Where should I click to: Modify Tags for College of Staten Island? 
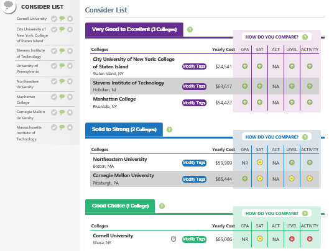(194, 66)
